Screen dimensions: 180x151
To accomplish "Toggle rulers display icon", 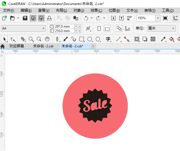I will [176, 18].
